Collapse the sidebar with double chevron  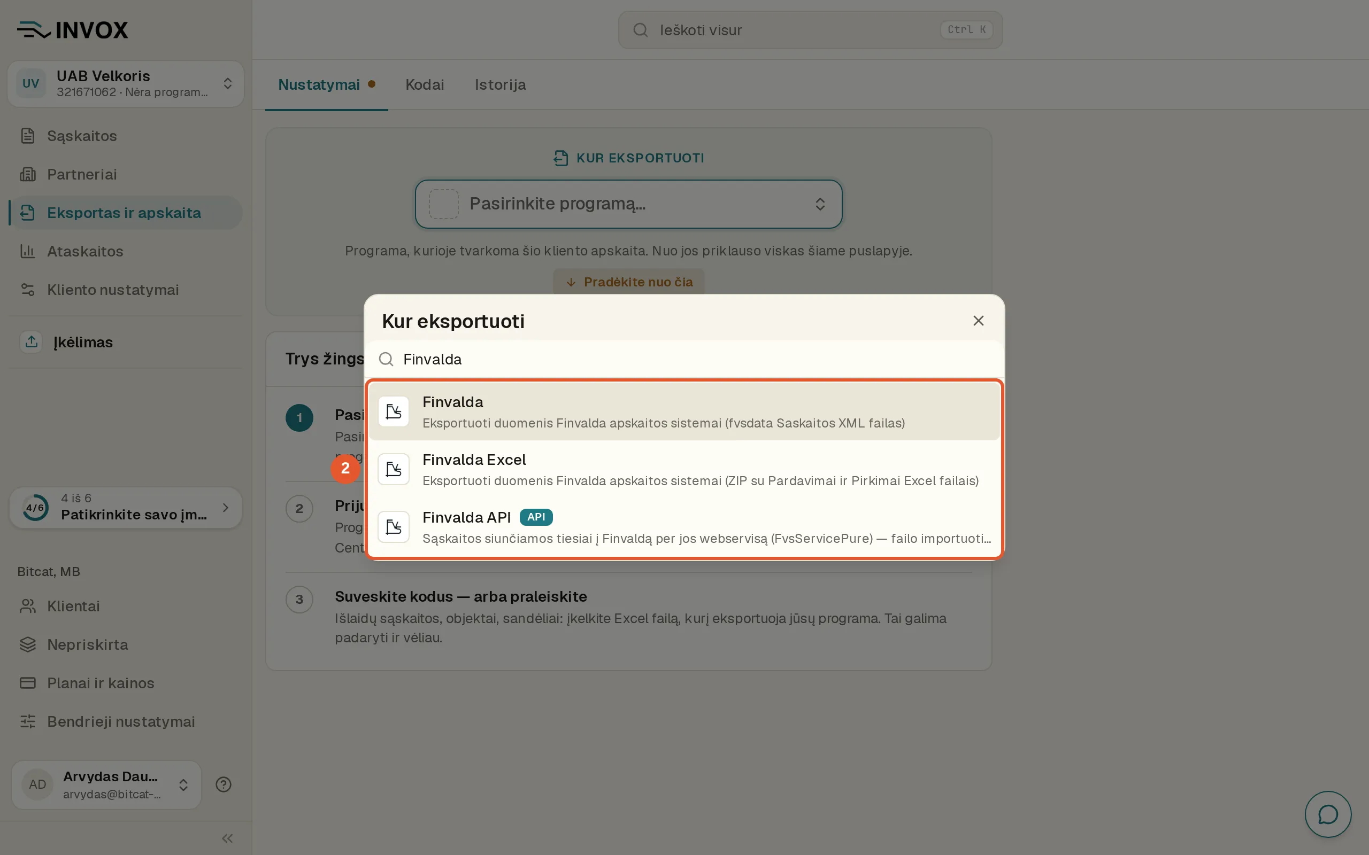(227, 838)
